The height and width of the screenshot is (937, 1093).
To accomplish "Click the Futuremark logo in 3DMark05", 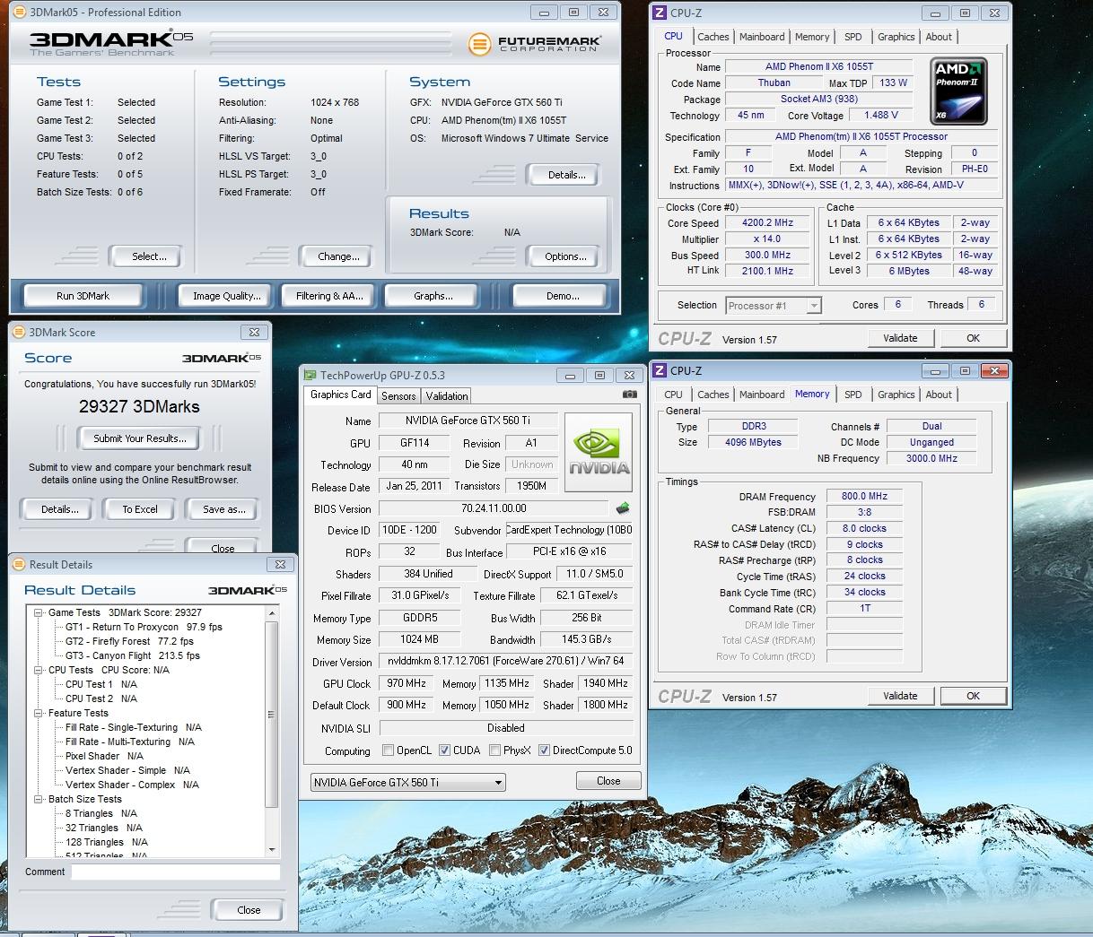I will [x=535, y=43].
